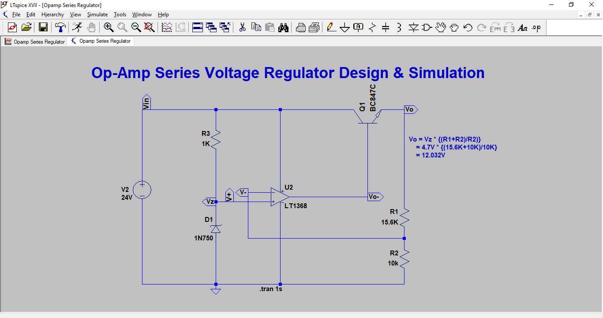The width and height of the screenshot is (603, 318).
Task: Activate the zoom in magnifier
Action: point(109,27)
